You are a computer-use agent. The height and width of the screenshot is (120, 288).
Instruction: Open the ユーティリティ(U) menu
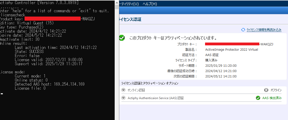pos(129,4)
